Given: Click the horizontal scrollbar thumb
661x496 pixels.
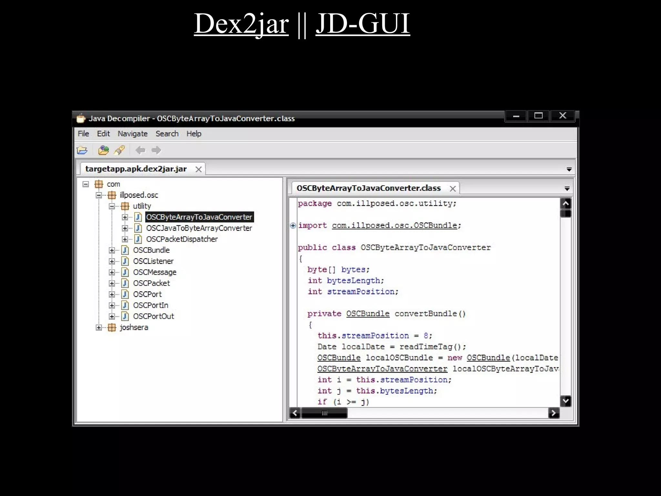Looking at the screenshot, I should pos(324,413).
